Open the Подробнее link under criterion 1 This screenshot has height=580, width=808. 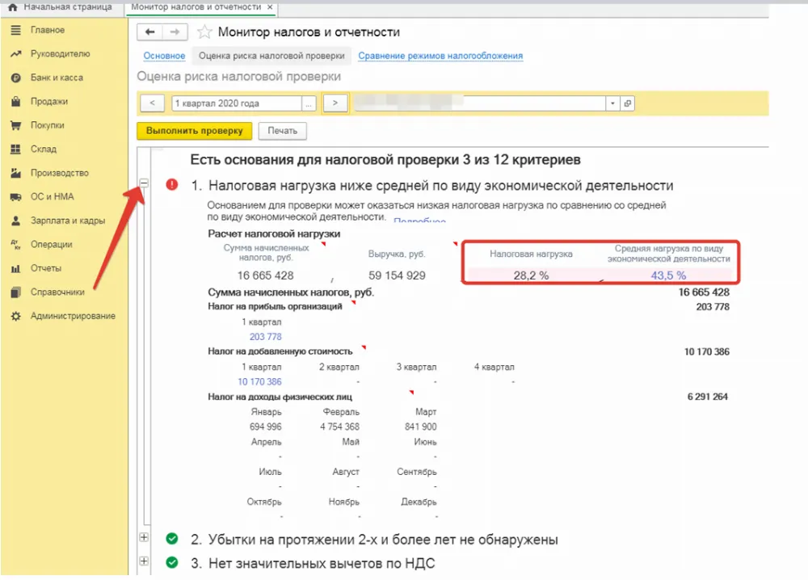[x=419, y=221]
